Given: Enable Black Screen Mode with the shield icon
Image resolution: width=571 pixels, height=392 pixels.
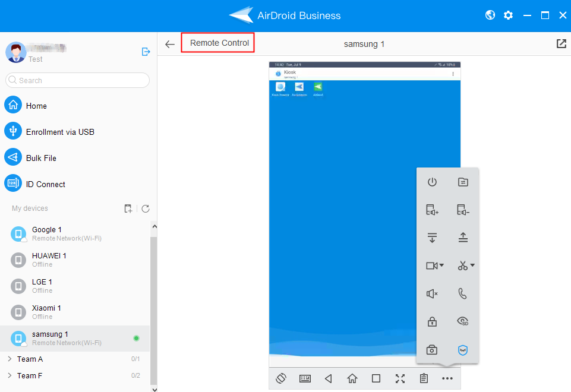Looking at the screenshot, I should [463, 350].
